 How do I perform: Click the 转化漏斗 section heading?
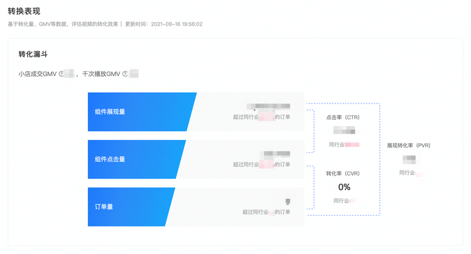pos(33,55)
